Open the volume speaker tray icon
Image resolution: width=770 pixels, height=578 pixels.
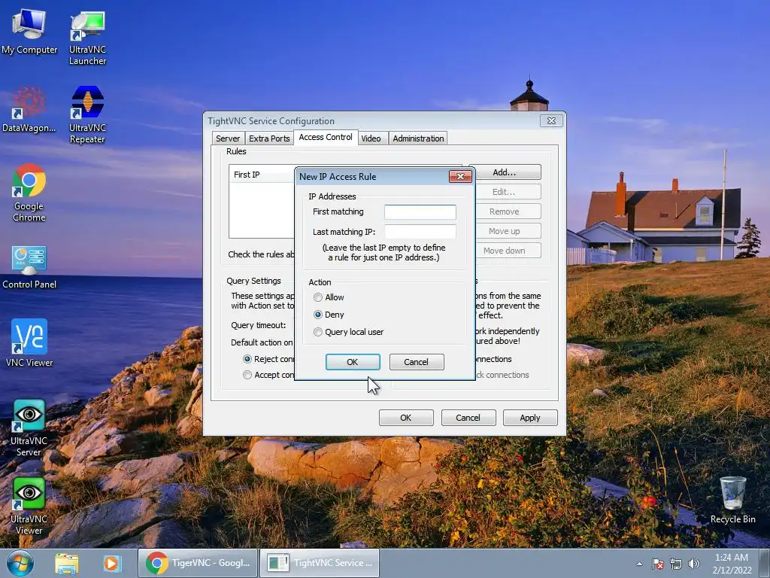pos(693,564)
